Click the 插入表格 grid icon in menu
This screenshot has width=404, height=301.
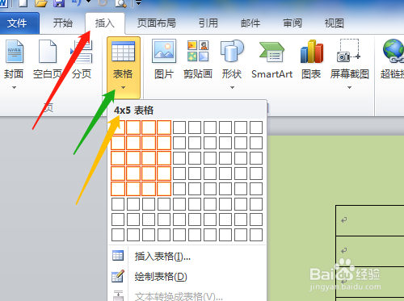click(x=118, y=256)
